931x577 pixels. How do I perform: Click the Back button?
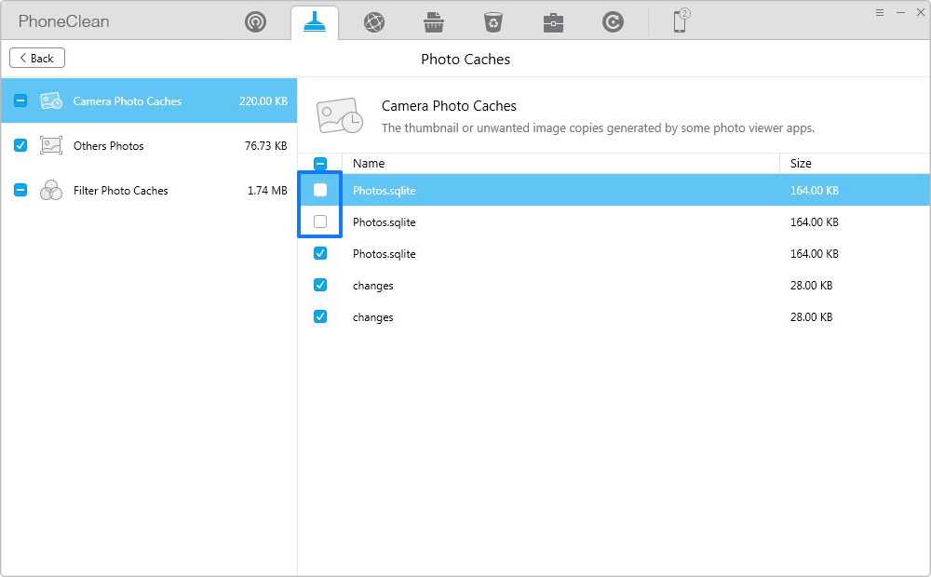37,59
